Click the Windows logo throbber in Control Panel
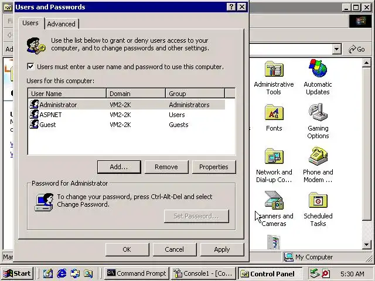 (x=360, y=21)
